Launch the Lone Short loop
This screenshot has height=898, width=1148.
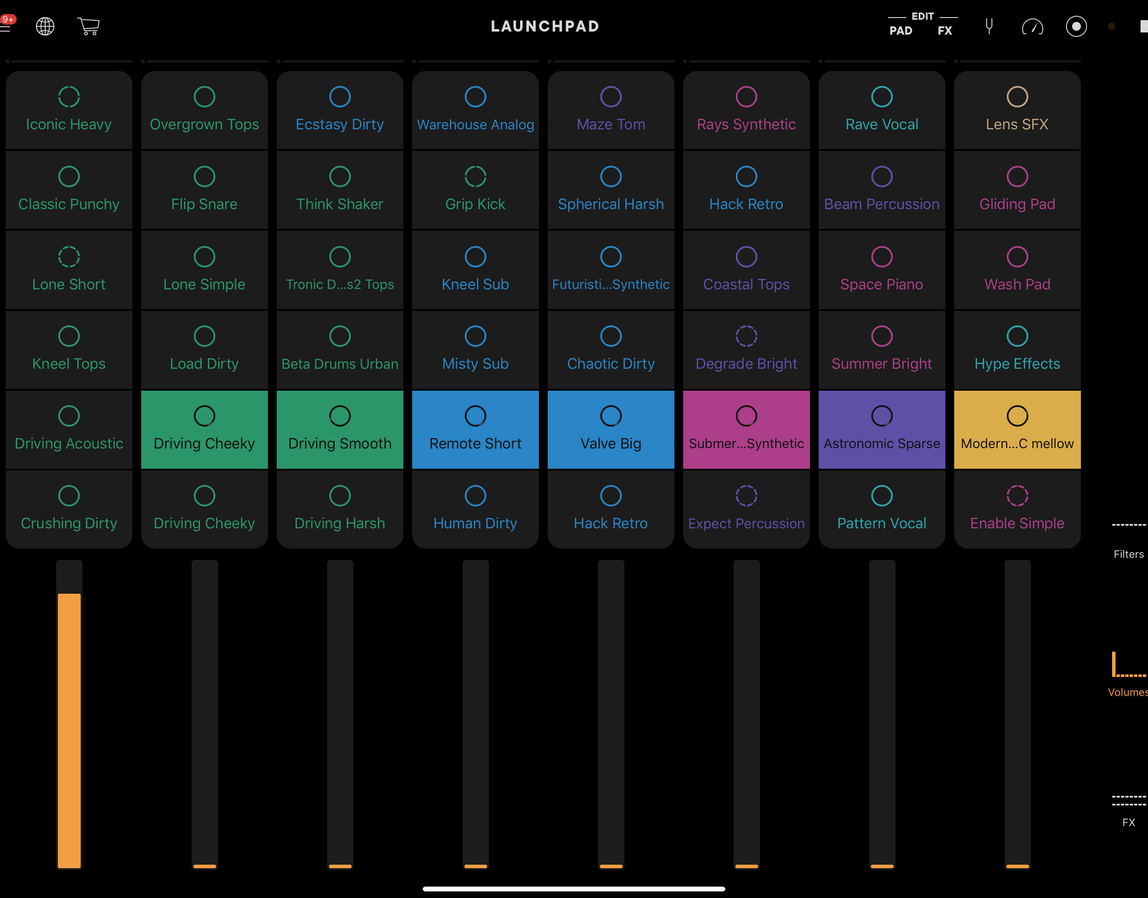pyautogui.click(x=69, y=270)
